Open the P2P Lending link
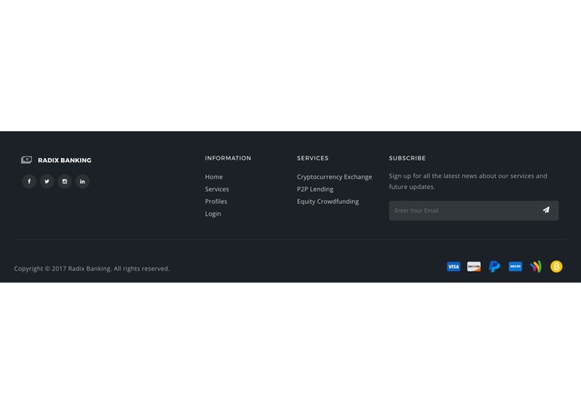The image size is (581, 413). pyautogui.click(x=315, y=189)
